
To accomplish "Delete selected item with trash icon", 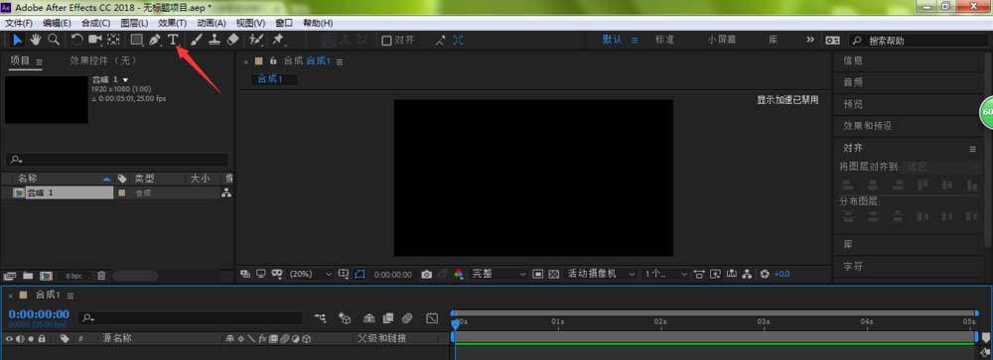I will point(101,276).
